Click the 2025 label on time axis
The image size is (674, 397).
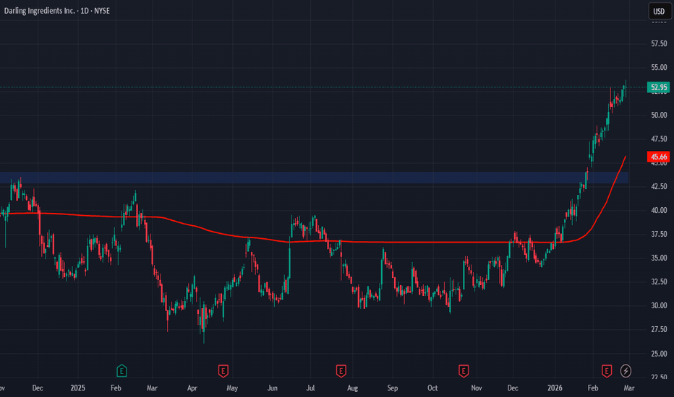pyautogui.click(x=78, y=388)
